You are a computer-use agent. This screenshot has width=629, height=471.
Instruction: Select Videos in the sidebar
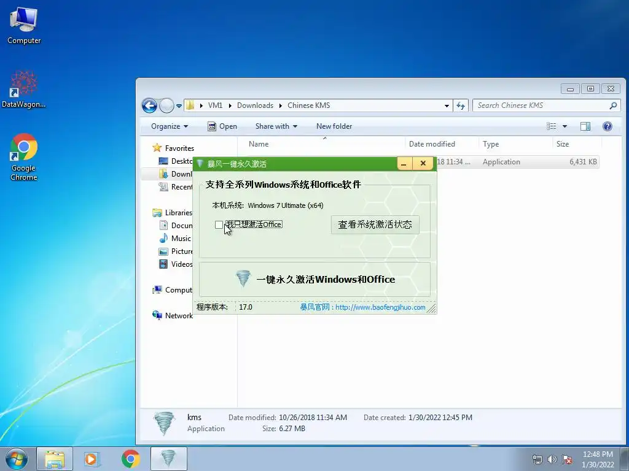click(176, 264)
